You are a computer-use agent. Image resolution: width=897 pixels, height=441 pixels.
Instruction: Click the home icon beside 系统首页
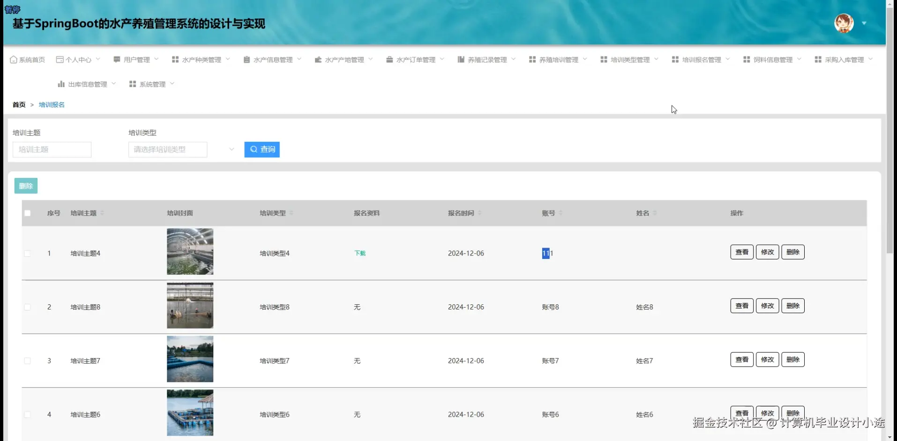14,59
